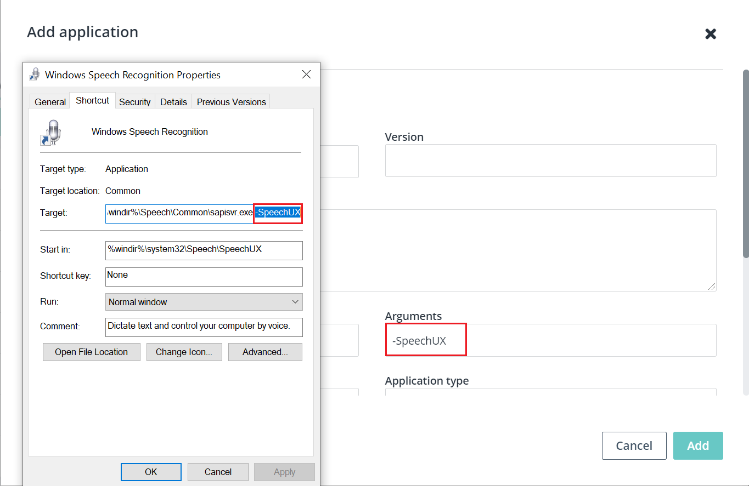Expand the Run Normal window dropdown
The height and width of the screenshot is (486, 749).
(204, 302)
